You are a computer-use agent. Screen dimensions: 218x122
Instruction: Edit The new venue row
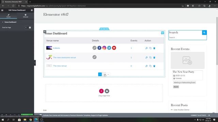[x=146, y=66]
